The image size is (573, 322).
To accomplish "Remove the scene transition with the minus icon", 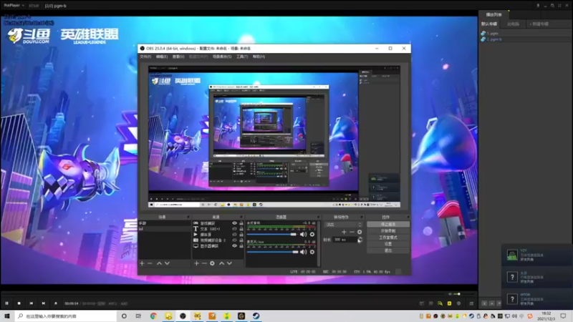I will click(x=352, y=232).
